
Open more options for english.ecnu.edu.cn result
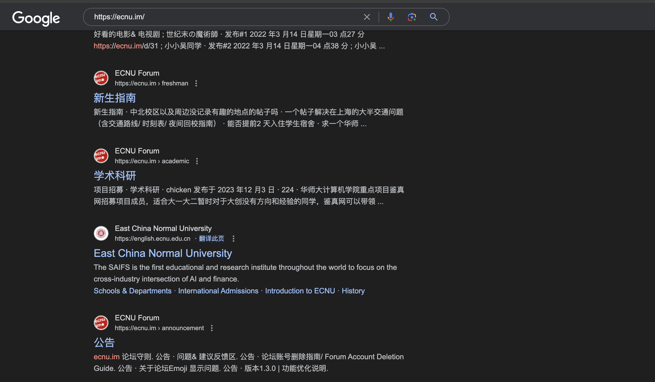(x=233, y=239)
